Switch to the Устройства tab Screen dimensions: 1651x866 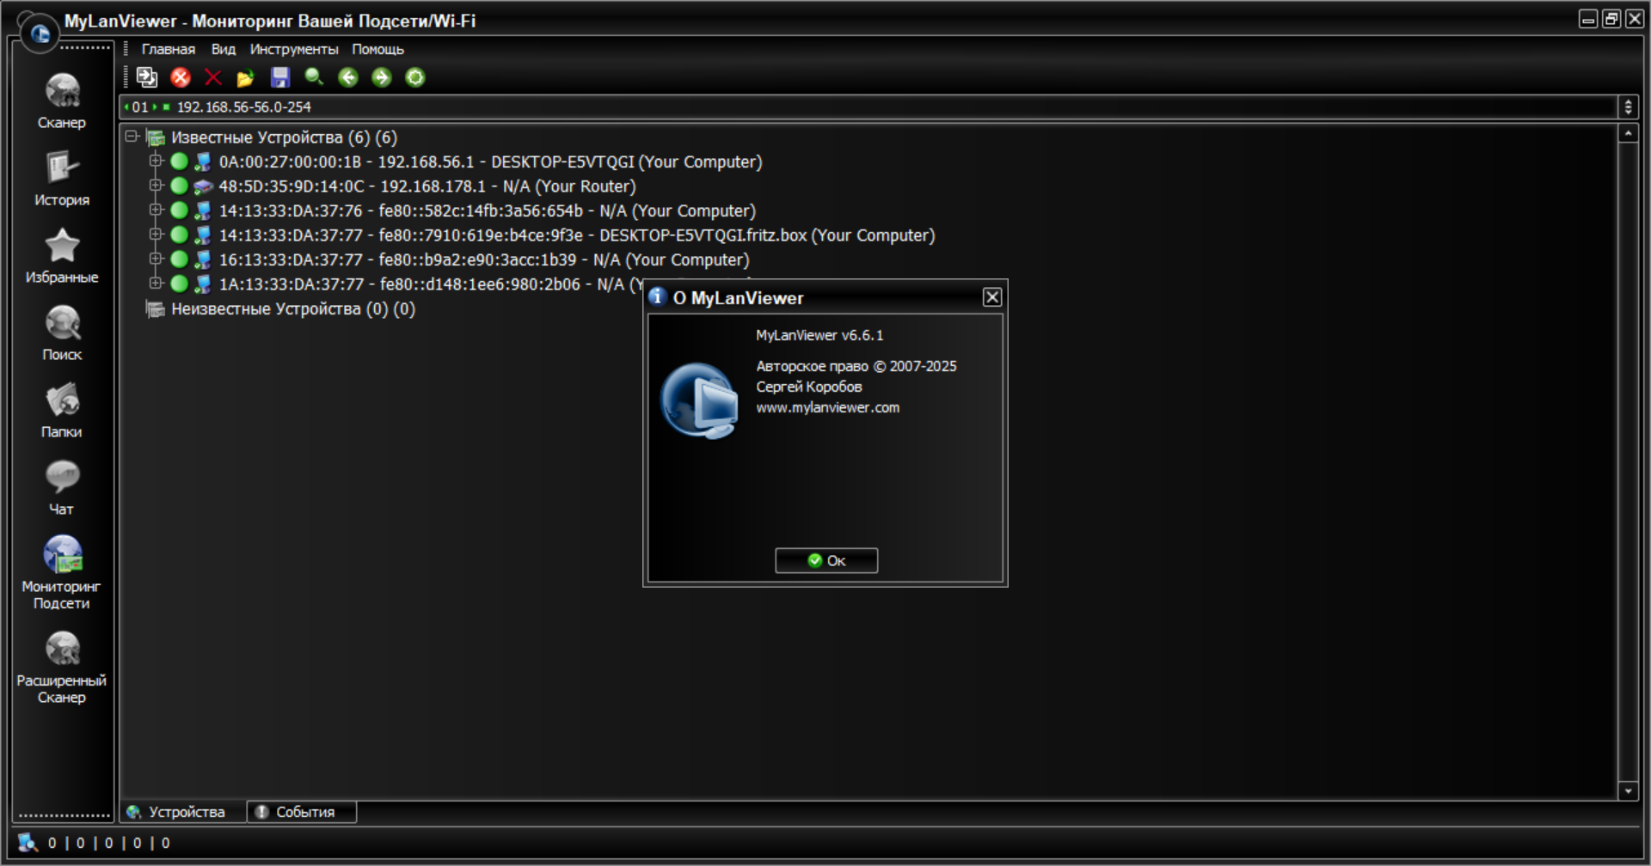coord(182,812)
